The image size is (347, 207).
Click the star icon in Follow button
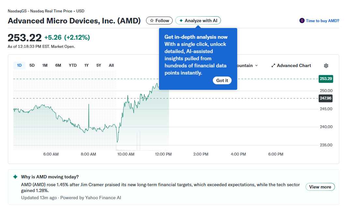click(152, 20)
